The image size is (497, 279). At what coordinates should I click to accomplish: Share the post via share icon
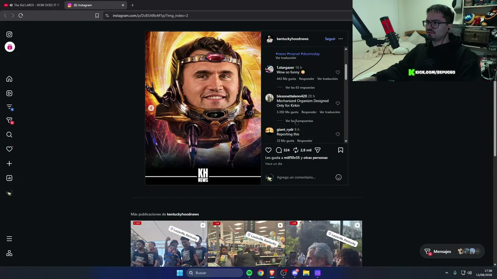click(318, 150)
